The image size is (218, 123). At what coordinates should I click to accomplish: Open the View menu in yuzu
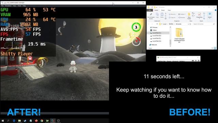[x=15, y=6]
